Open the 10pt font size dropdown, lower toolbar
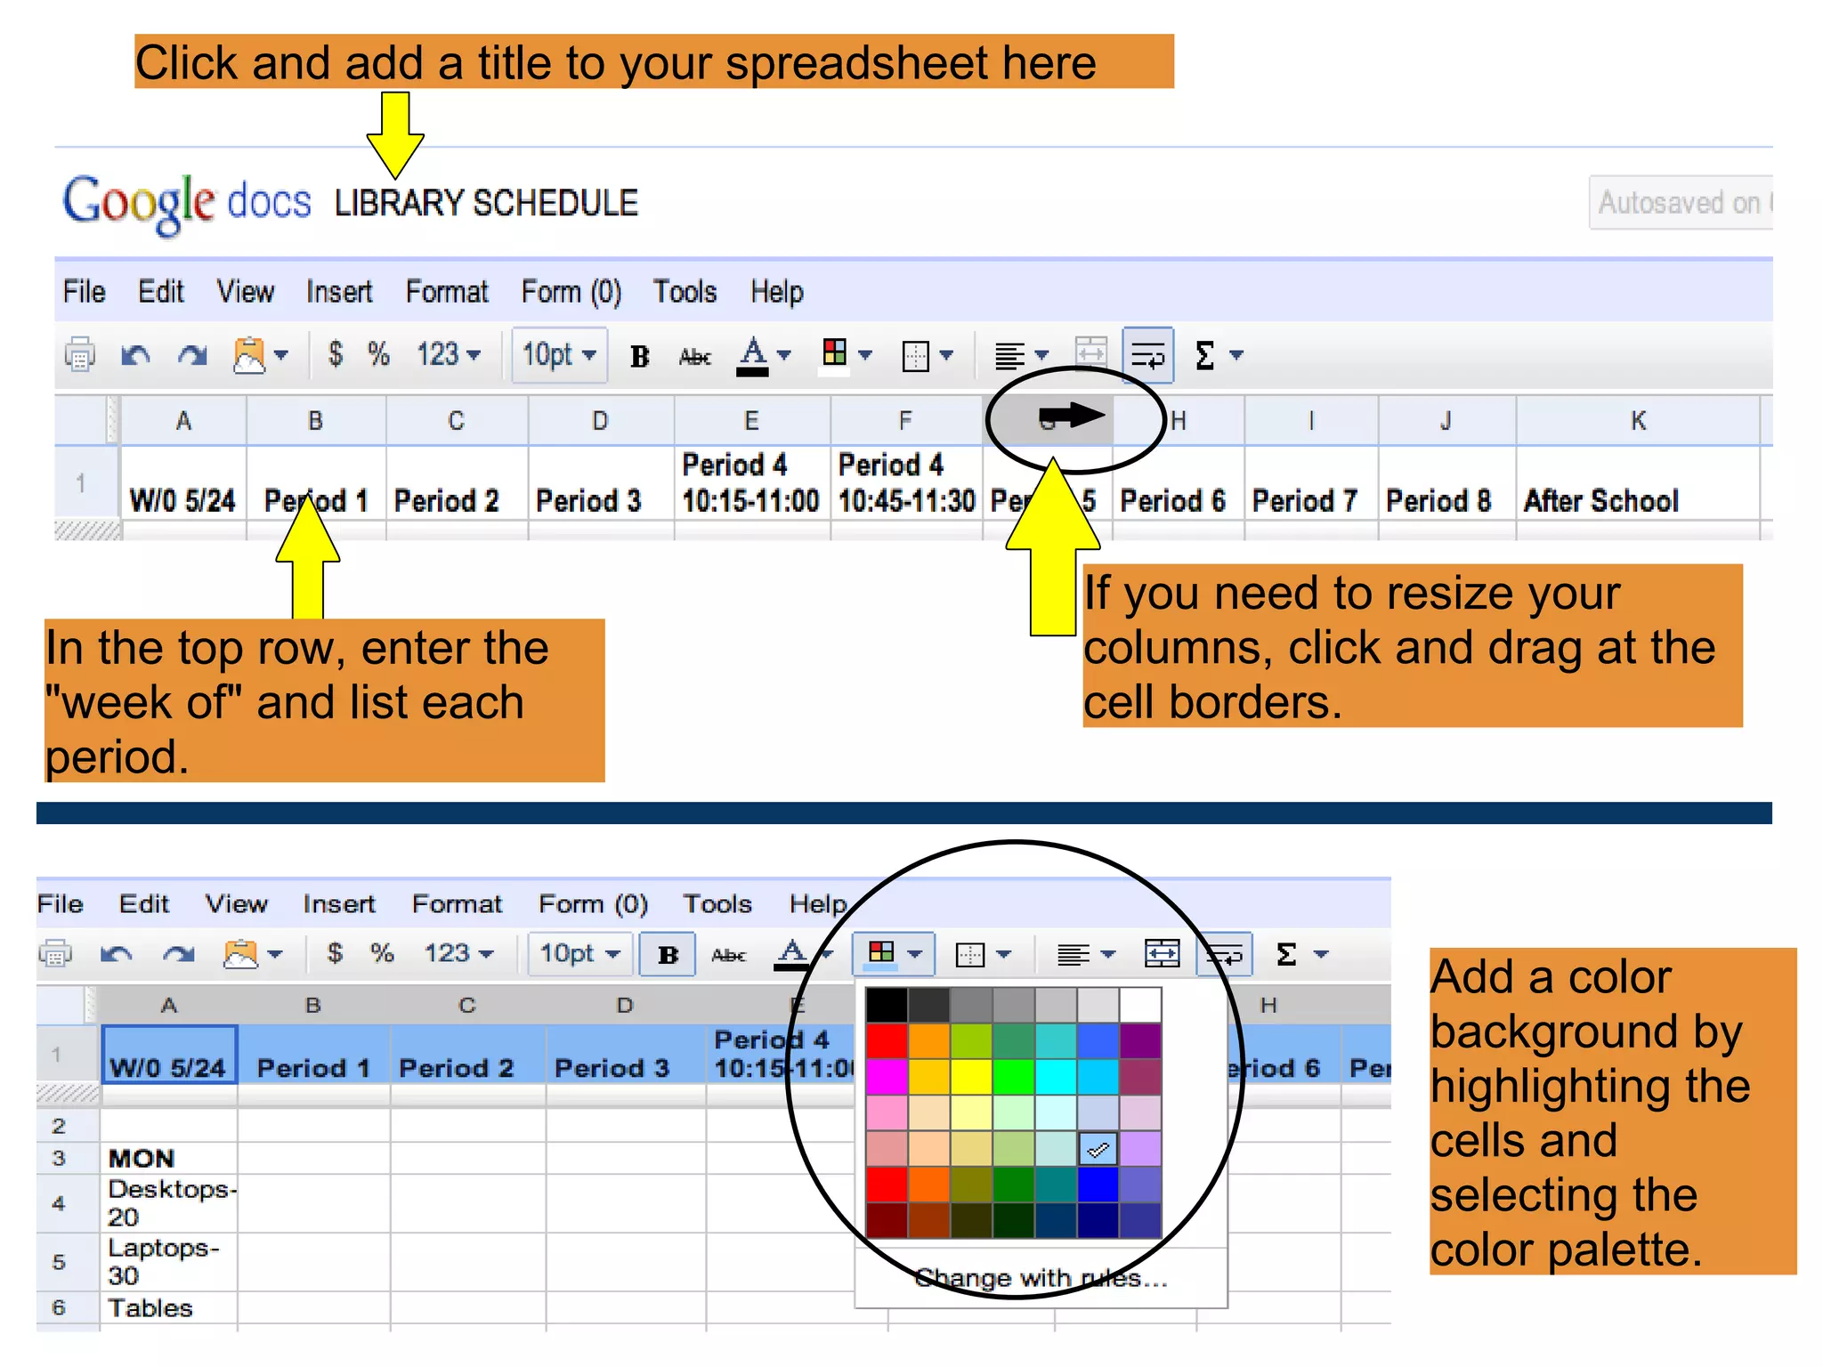1823x1367 pixels. (580, 954)
